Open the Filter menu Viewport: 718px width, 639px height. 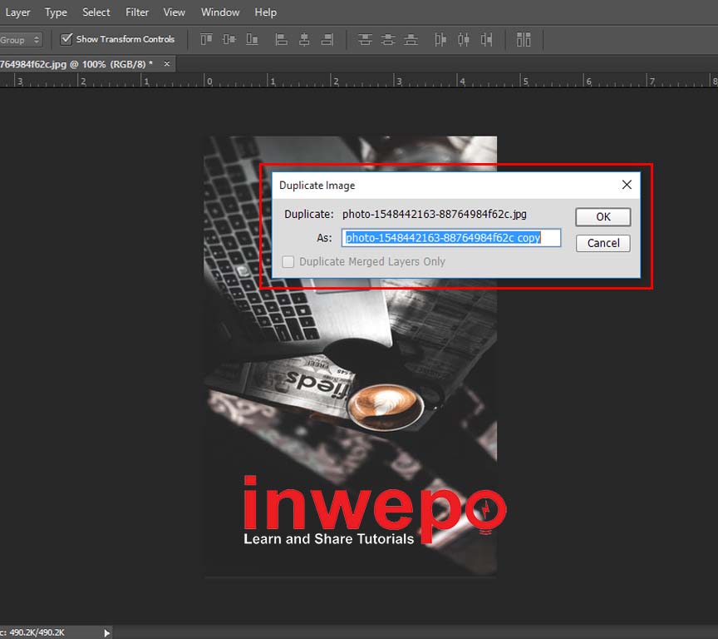pos(137,12)
